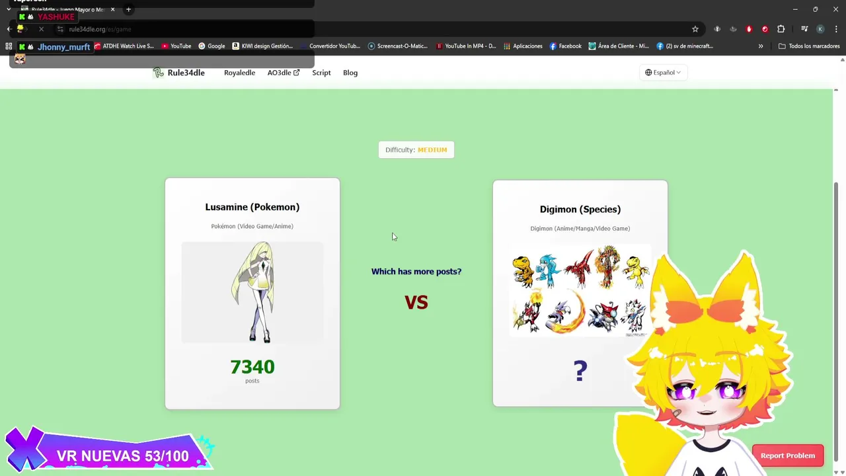The image size is (846, 476).
Task: Click the question mark on Digimon card
Action: pos(580,371)
